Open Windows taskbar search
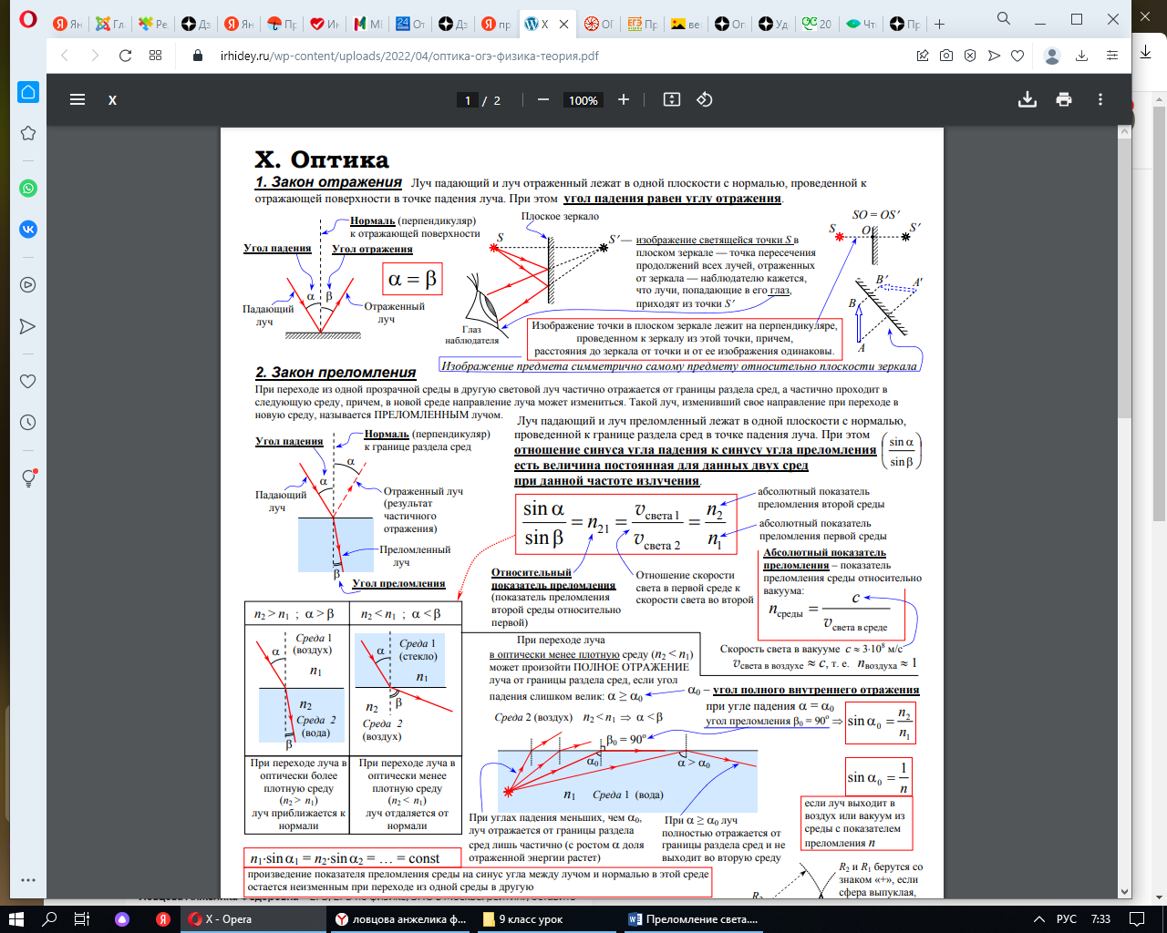 (49, 918)
